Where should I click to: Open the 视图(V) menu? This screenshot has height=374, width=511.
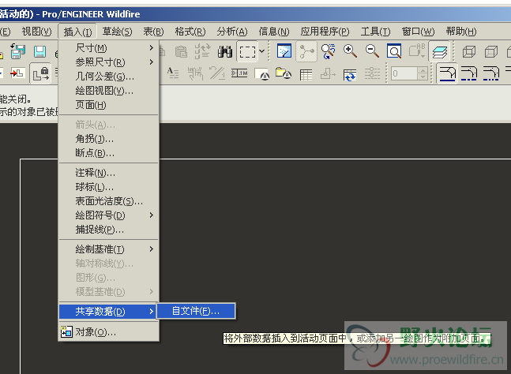click(36, 32)
